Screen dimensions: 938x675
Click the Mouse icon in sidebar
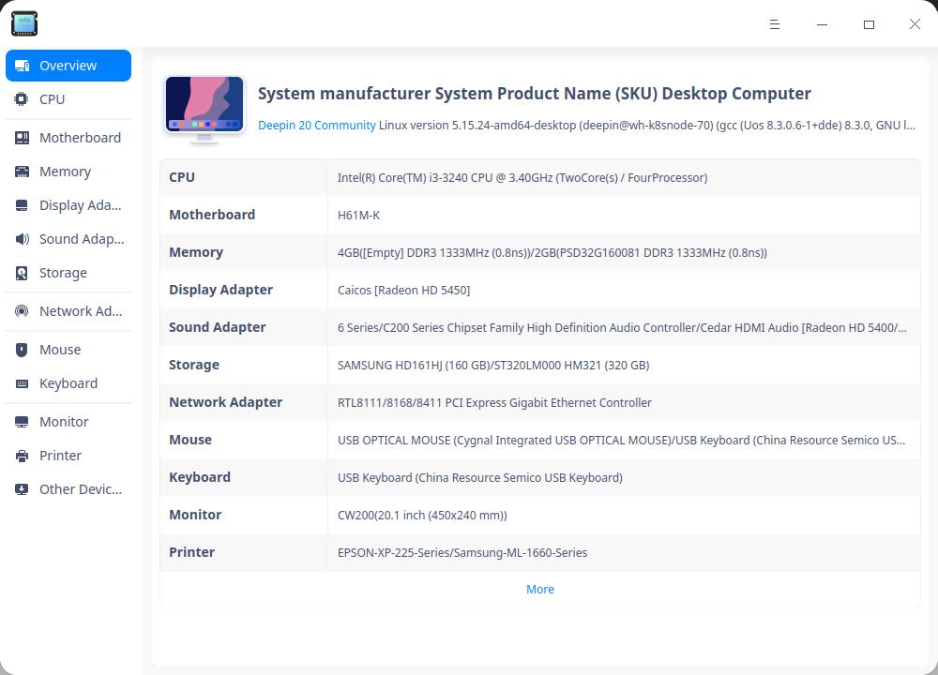tap(22, 350)
